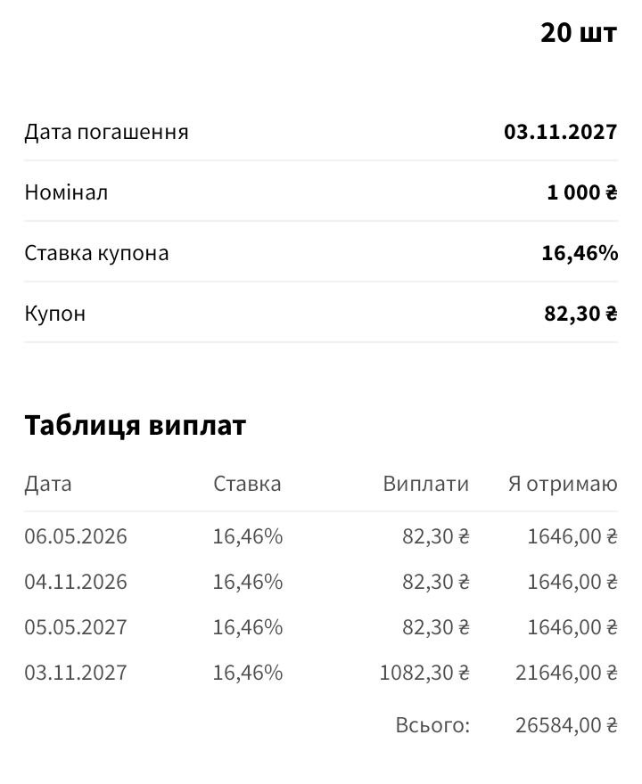Select the 05.05.2027 payout row date

tap(76, 627)
